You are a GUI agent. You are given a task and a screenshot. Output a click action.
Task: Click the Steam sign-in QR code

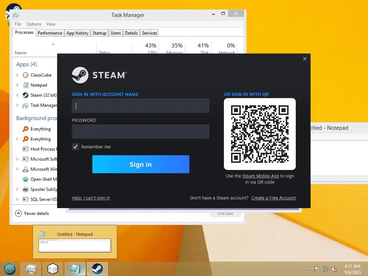[260, 134]
